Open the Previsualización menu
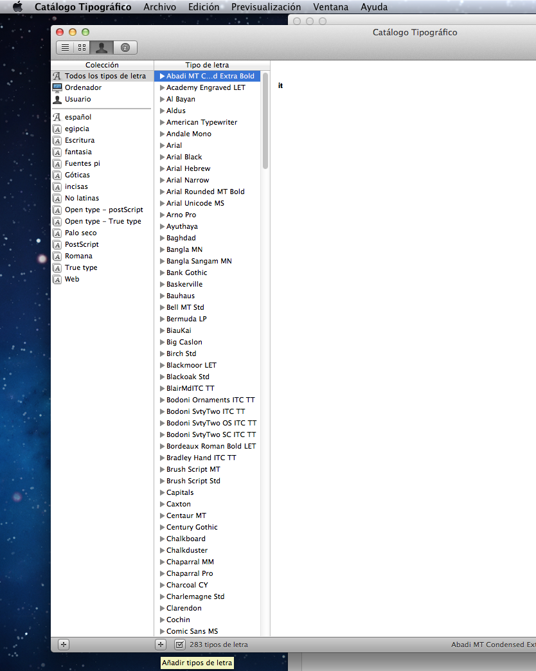The image size is (536, 671). click(266, 7)
